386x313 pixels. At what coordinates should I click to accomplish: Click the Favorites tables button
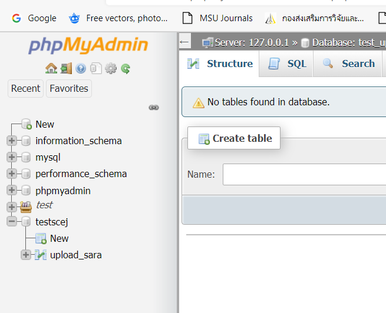click(x=69, y=88)
